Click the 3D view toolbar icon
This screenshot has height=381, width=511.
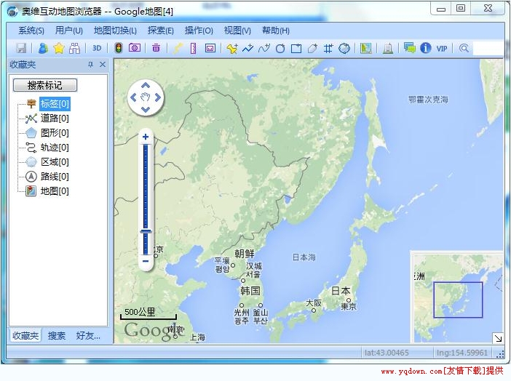point(97,48)
